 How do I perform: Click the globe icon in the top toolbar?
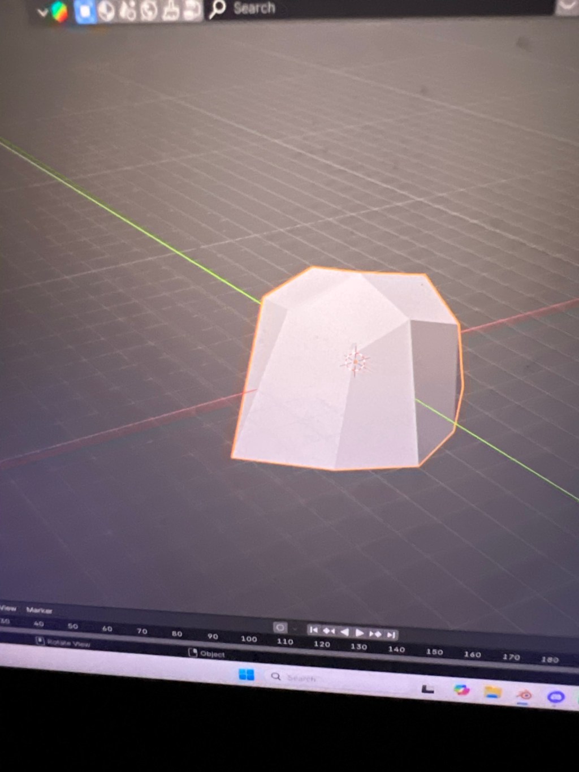(149, 11)
